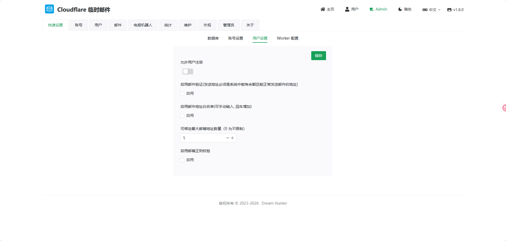Click the Cloudflare 临时邮件 title

click(84, 9)
